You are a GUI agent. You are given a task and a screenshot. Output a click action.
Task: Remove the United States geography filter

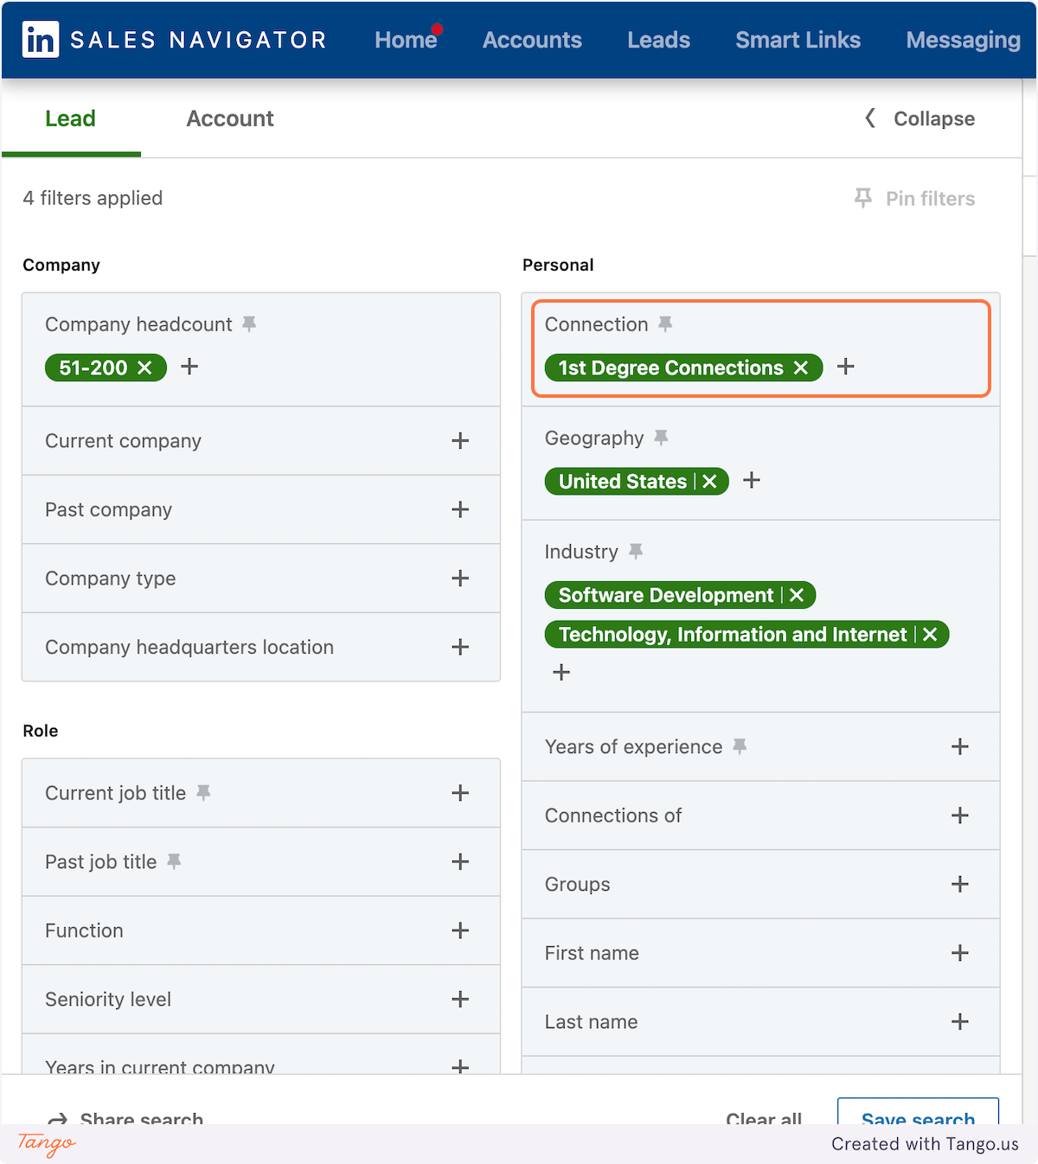709,481
